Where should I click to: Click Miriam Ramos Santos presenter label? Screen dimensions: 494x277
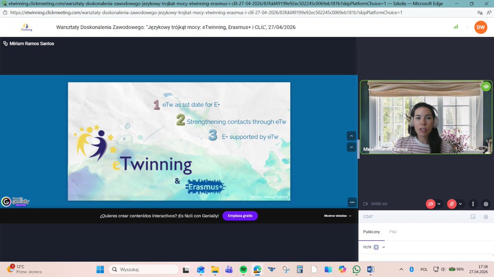[x=32, y=43]
